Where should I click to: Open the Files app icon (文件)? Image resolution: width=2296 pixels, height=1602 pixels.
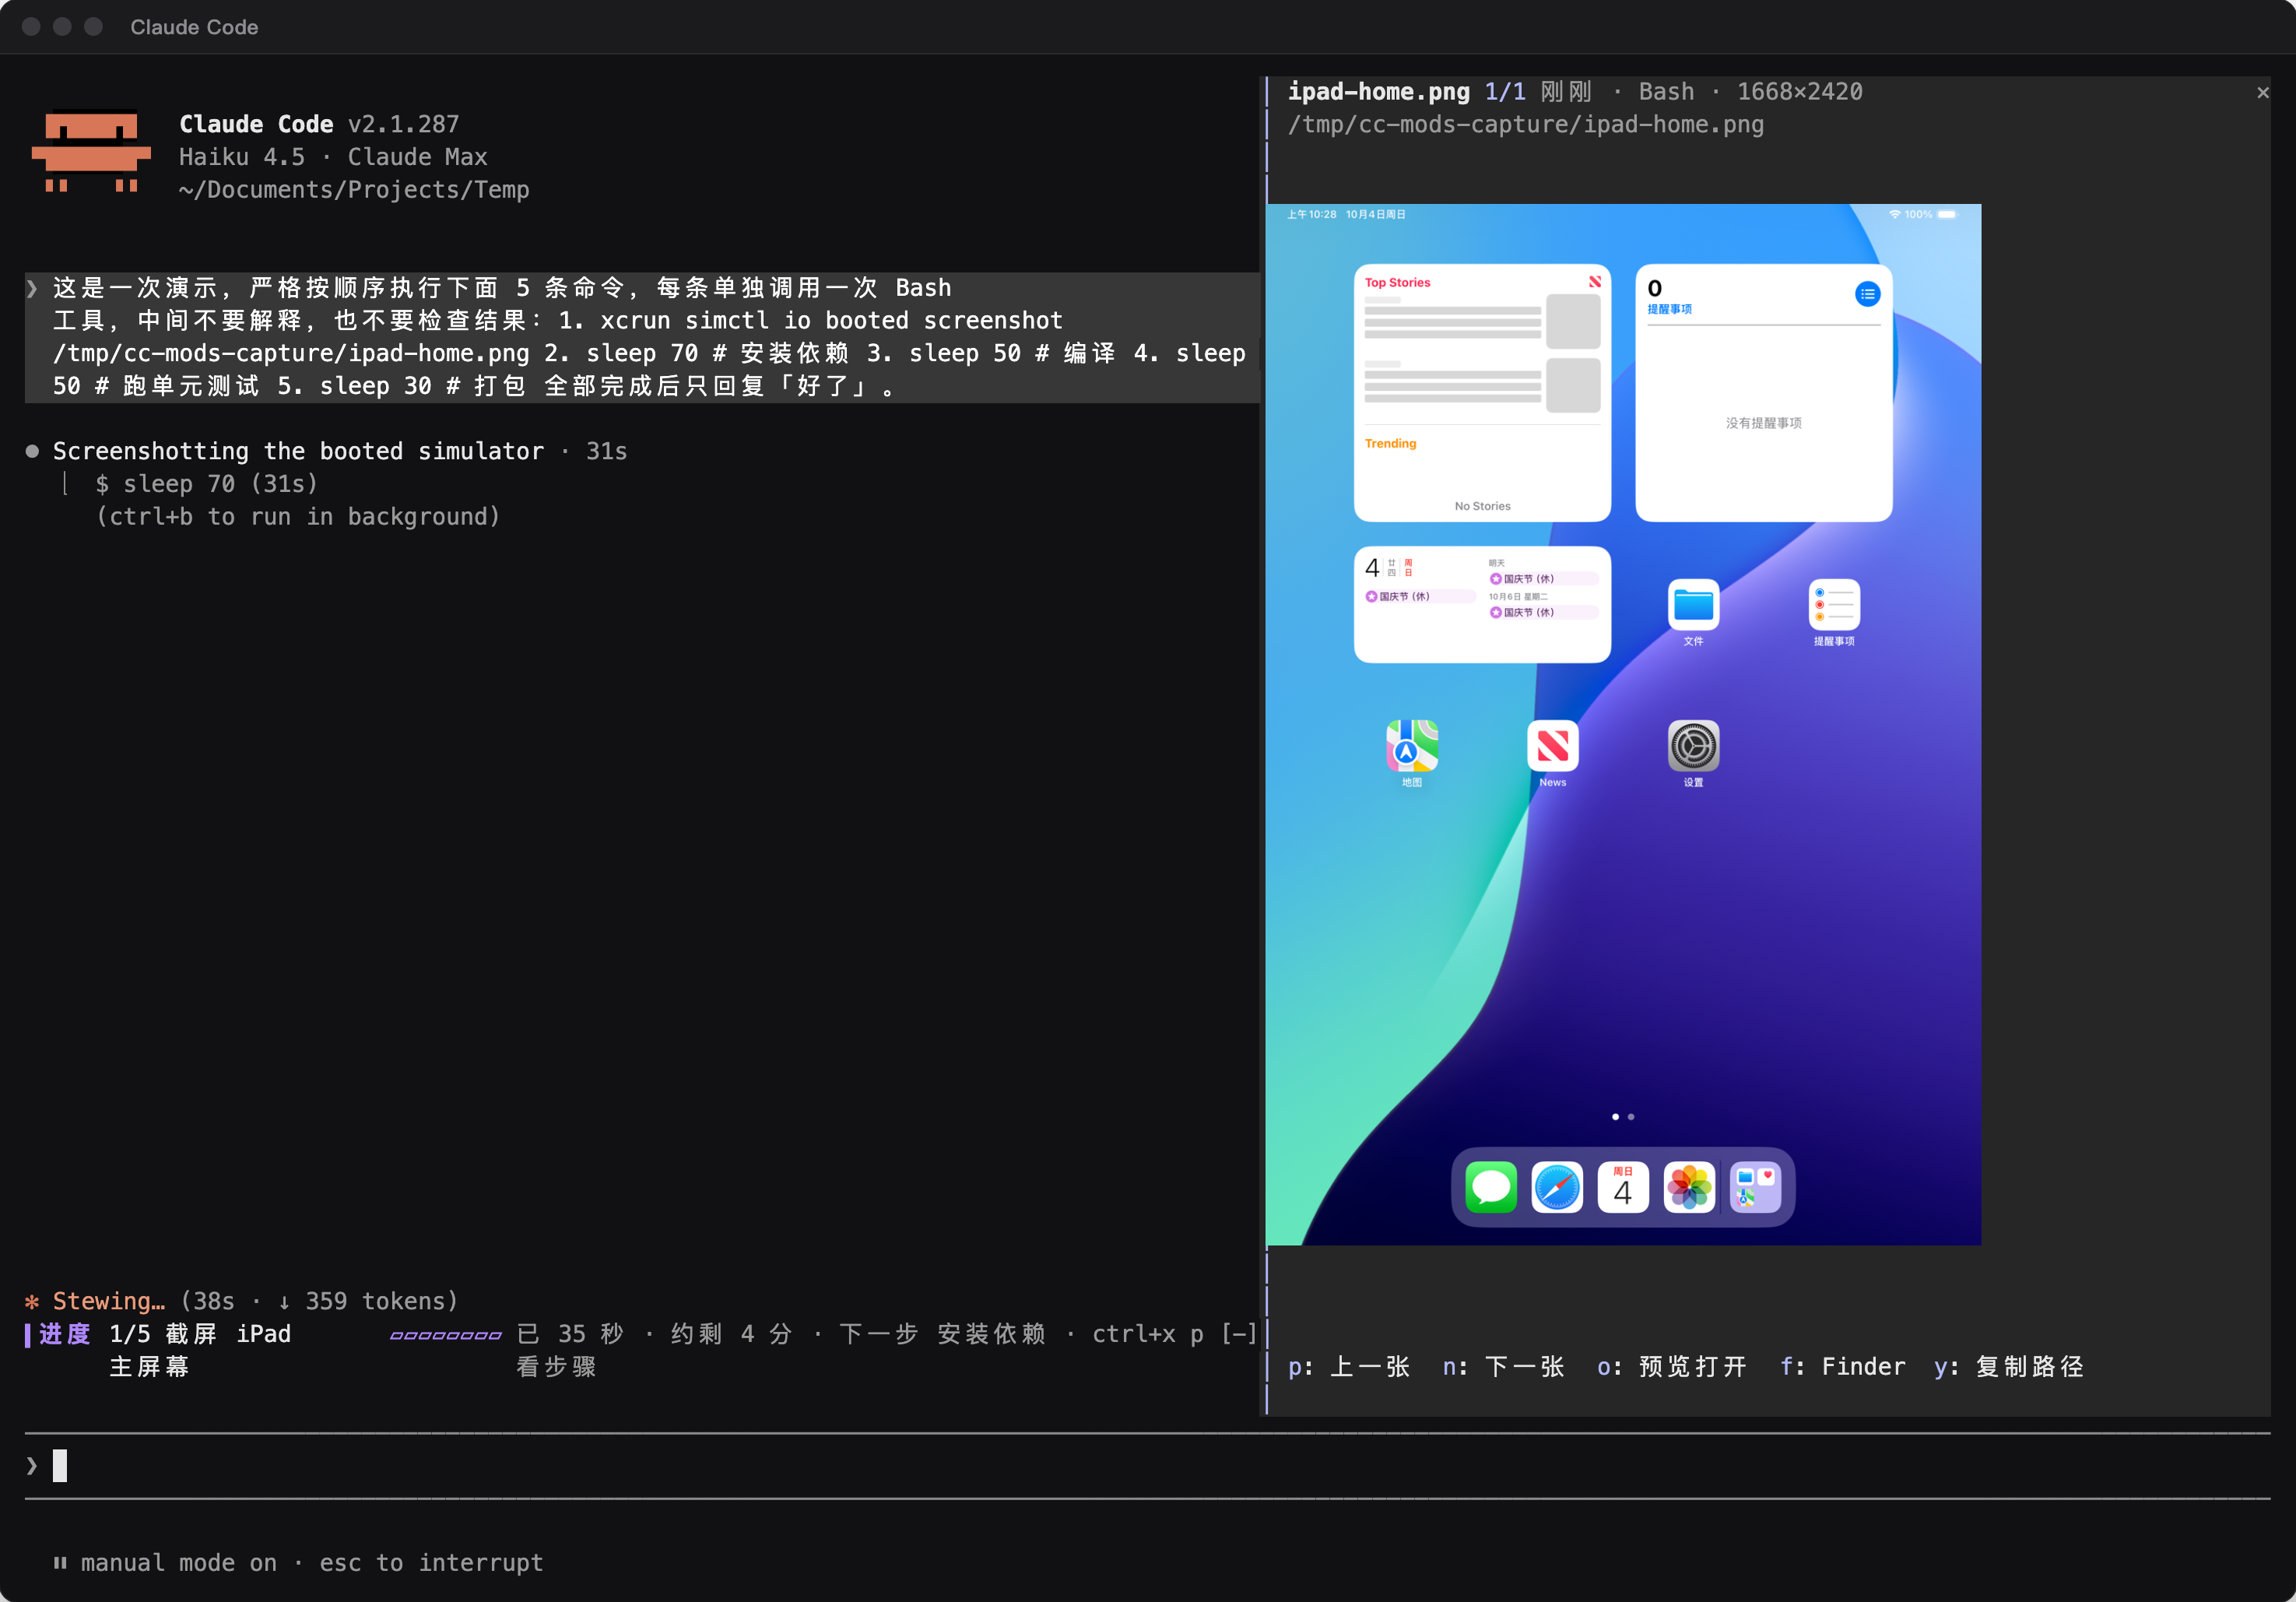tap(1693, 605)
